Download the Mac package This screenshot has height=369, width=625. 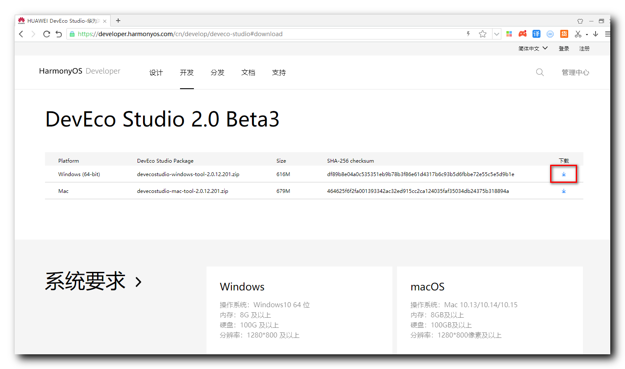click(564, 191)
